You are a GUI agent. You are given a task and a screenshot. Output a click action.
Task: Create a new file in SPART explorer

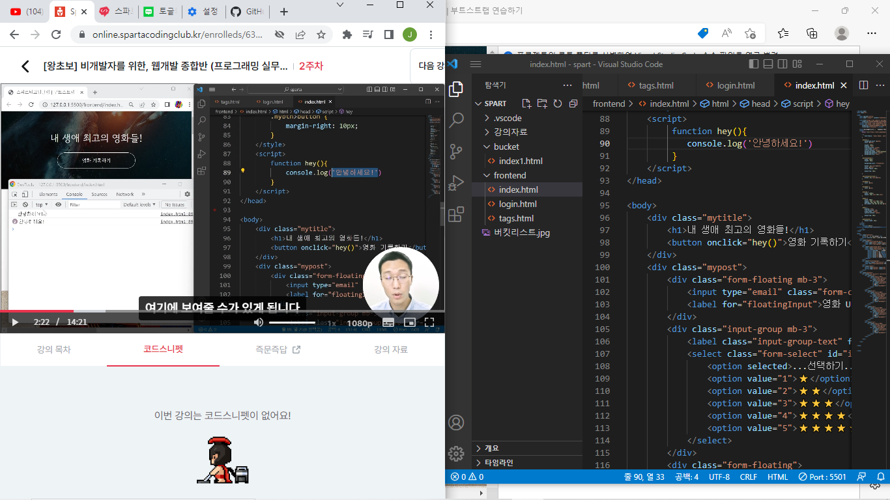click(x=527, y=104)
